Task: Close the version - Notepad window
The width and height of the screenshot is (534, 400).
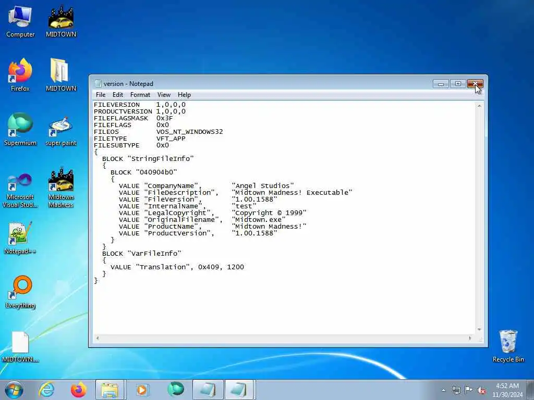Action: pyautogui.click(x=475, y=84)
